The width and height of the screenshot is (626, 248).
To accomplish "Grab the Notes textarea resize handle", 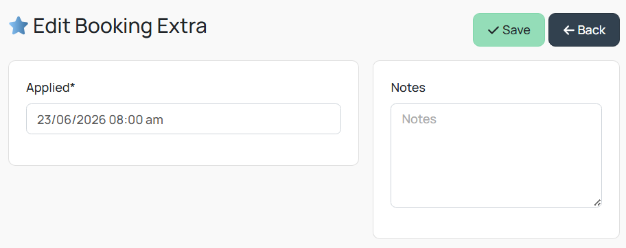I will [597, 203].
